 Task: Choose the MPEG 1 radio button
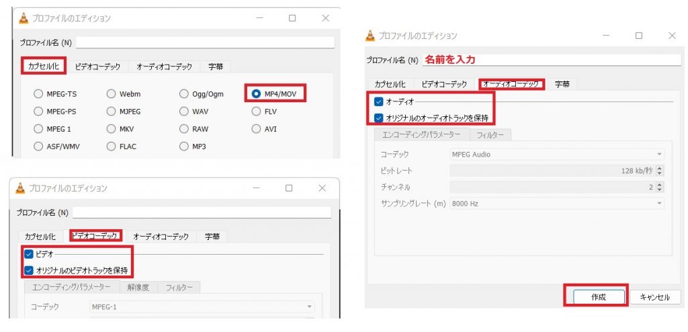click(38, 129)
